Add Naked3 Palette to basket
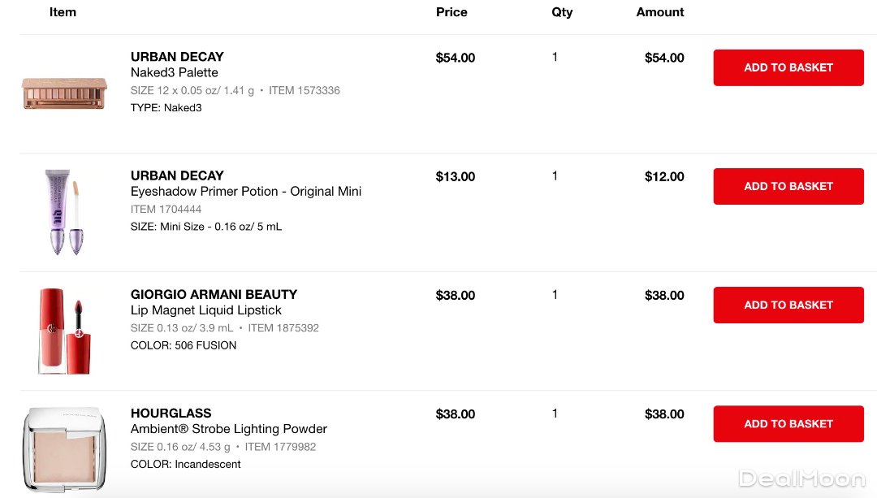877x498 pixels. point(788,67)
